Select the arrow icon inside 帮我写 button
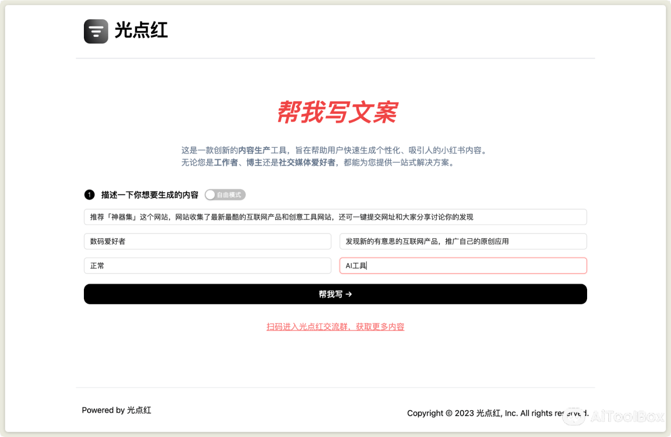Image resolution: width=671 pixels, height=437 pixels. tap(348, 294)
